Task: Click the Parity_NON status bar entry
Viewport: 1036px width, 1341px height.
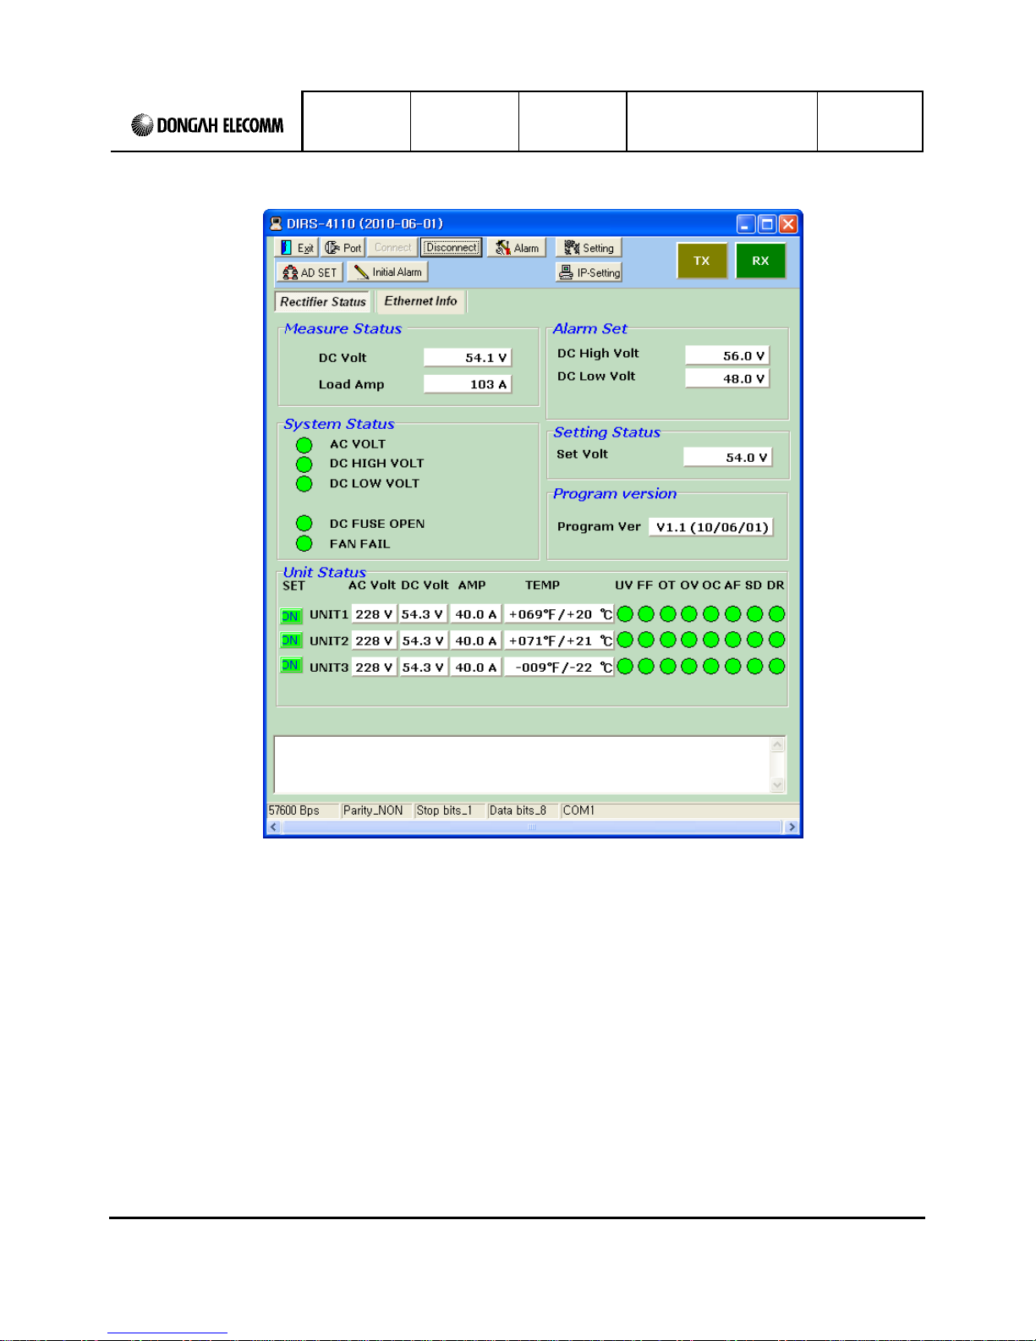Action: pos(376,811)
